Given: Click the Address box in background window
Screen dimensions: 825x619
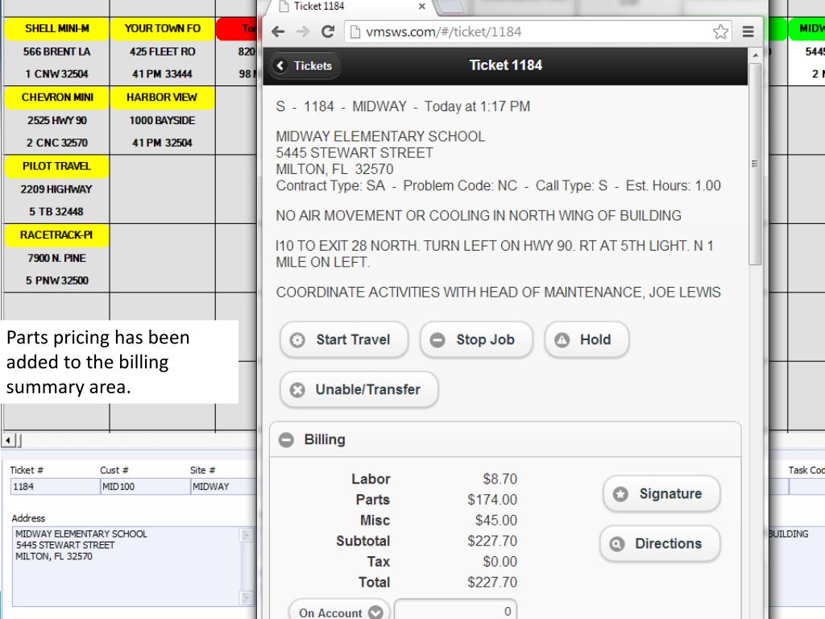Looking at the screenshot, I should pyautogui.click(x=126, y=567).
